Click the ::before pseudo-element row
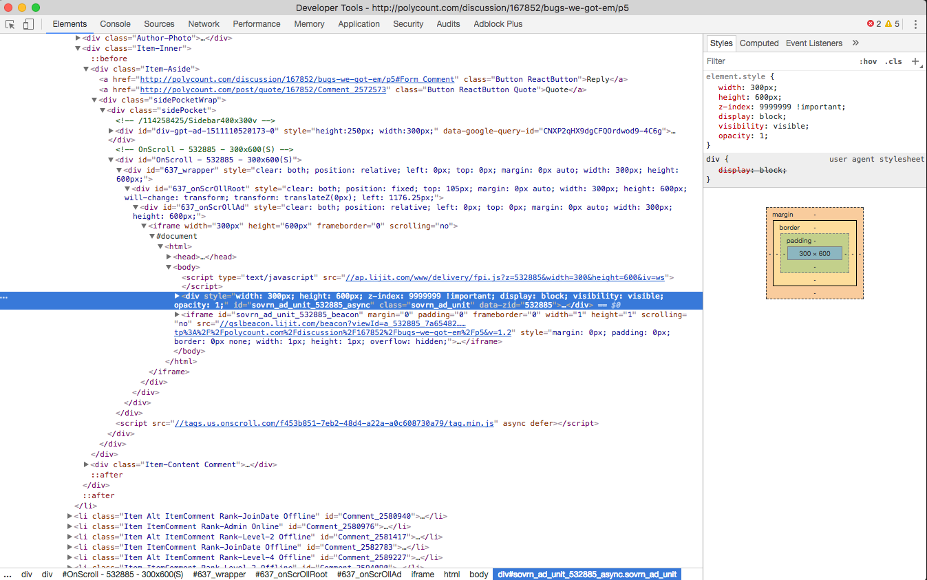 click(x=109, y=58)
